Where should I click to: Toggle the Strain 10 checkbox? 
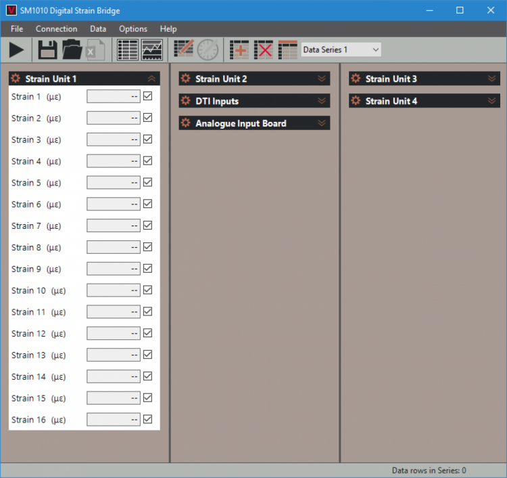coord(148,290)
